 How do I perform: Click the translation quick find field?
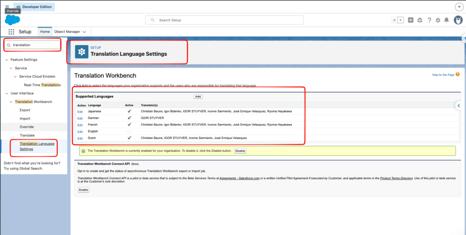tap(33, 45)
